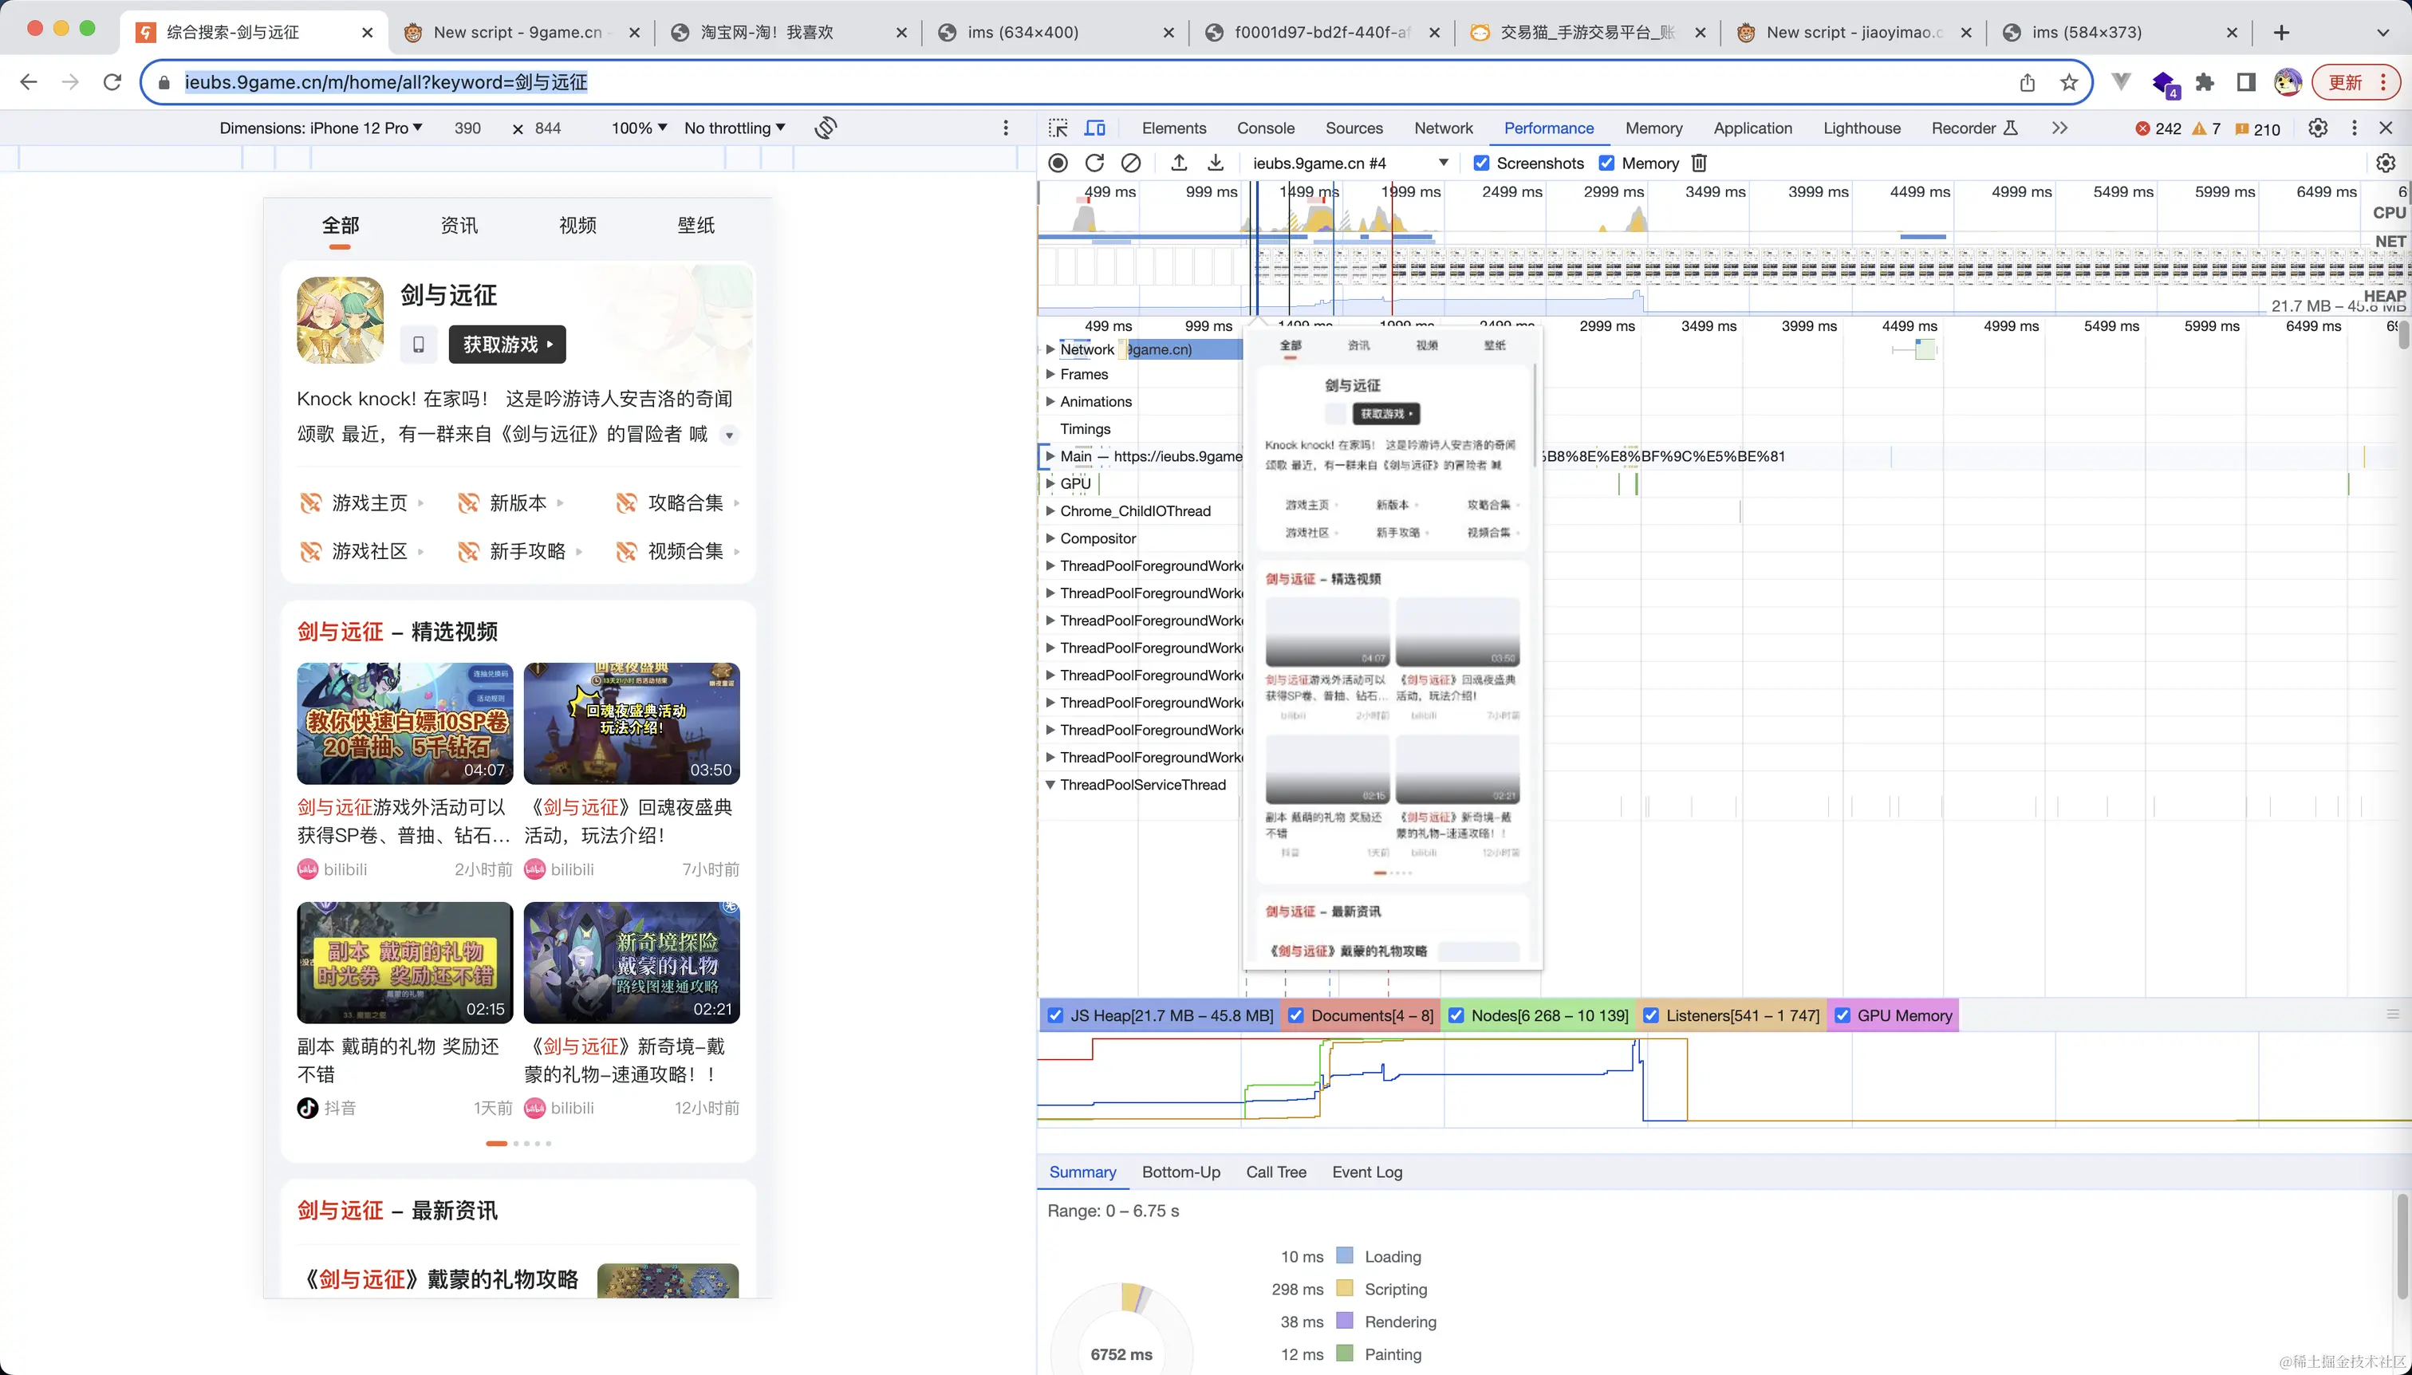Open the Bottom-Up tab

(x=1180, y=1172)
